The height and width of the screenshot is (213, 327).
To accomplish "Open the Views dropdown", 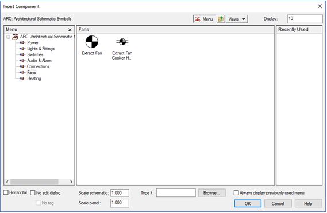I will pyautogui.click(x=237, y=19).
